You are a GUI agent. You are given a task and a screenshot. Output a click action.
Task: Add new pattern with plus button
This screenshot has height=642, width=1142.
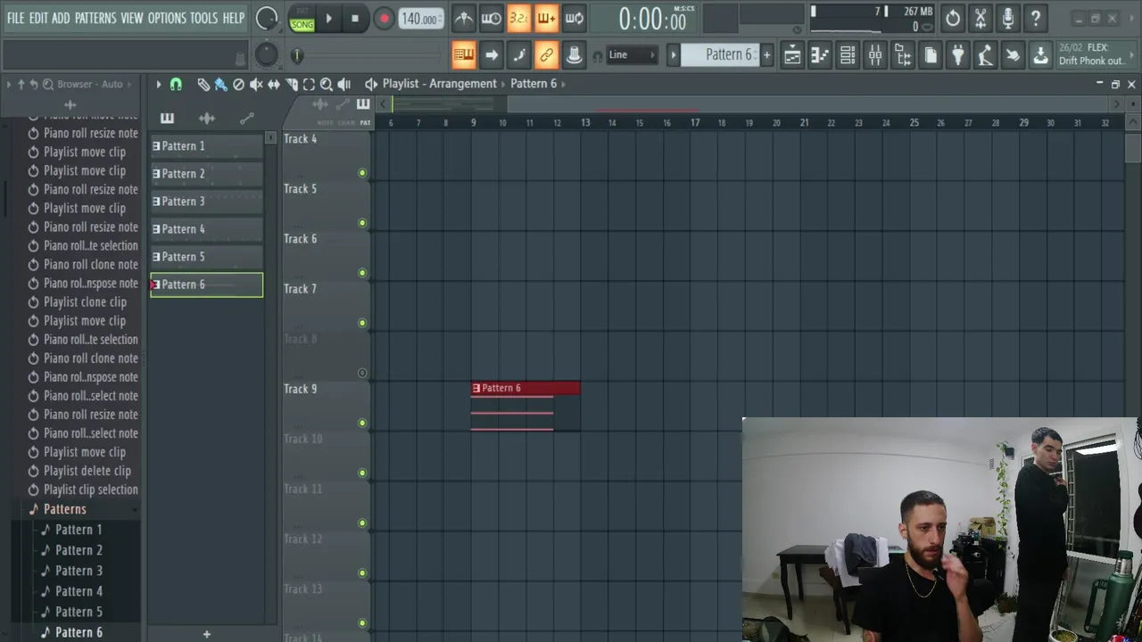tap(206, 634)
